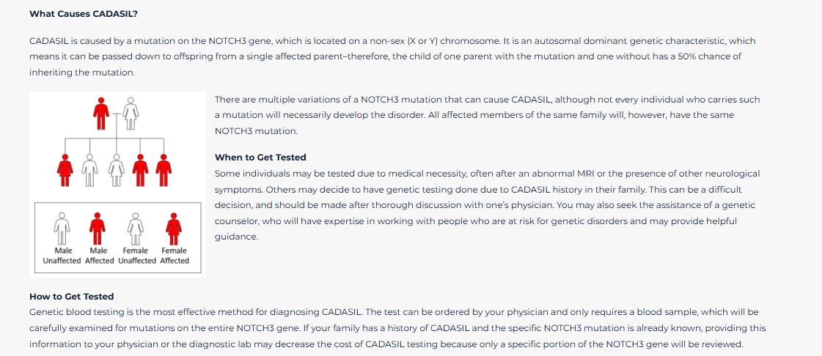The width and height of the screenshot is (822, 356).
Task: Click the "Male Affected" legend label text
Action: 99,256
